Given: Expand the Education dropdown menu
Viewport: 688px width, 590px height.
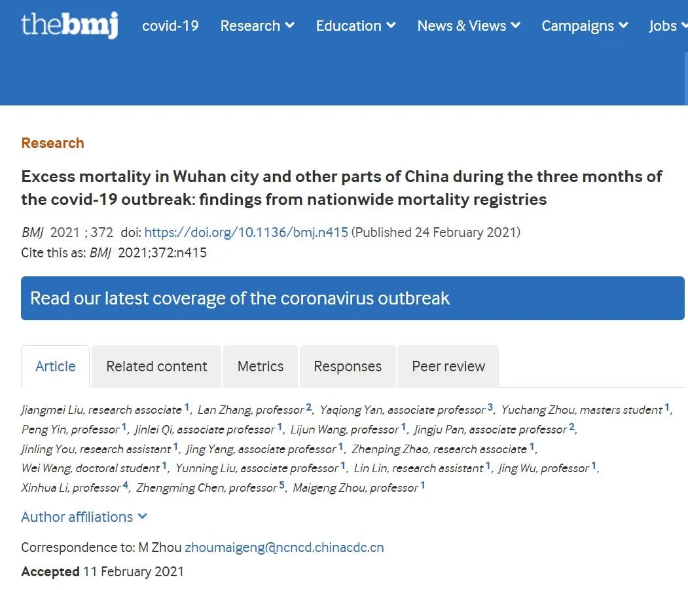Looking at the screenshot, I should point(356,26).
